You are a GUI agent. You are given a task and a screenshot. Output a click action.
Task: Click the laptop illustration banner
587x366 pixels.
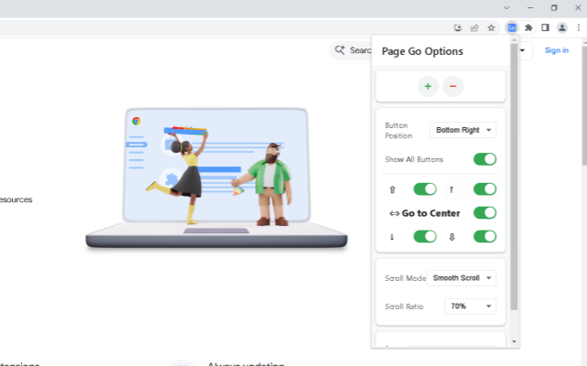coord(216,178)
